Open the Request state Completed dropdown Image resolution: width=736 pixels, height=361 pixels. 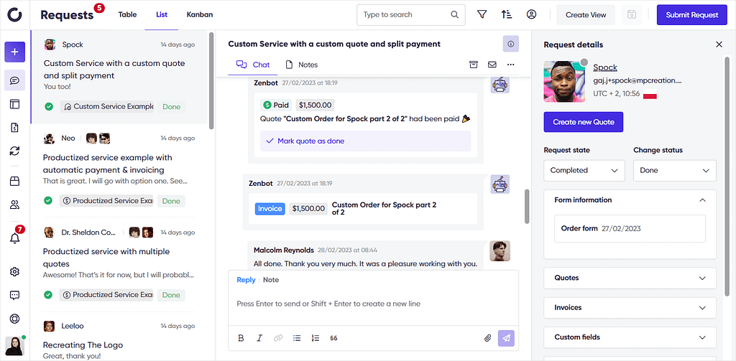(x=584, y=170)
